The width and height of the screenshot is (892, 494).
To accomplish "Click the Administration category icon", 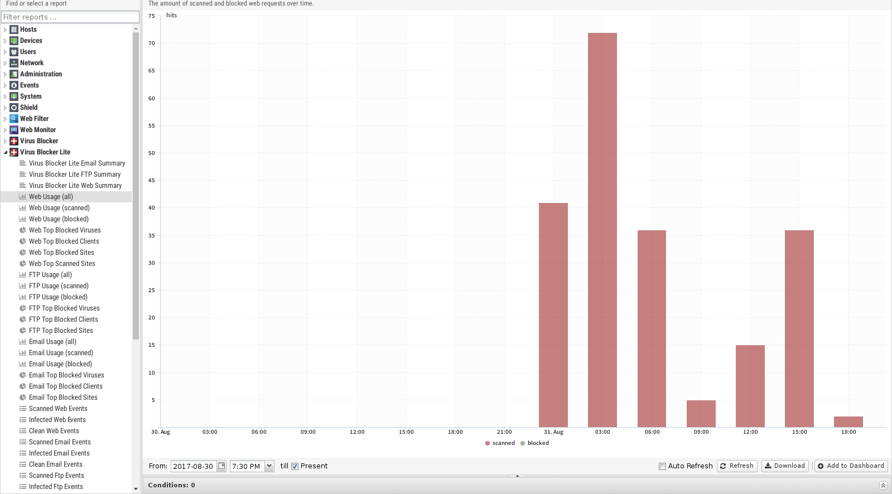I will pos(14,74).
